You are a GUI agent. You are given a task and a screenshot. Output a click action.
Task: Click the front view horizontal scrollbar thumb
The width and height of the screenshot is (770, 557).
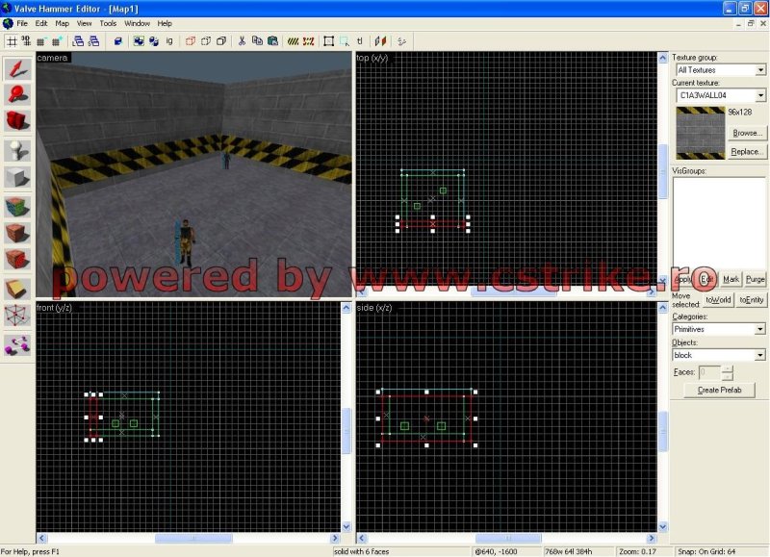192,539
